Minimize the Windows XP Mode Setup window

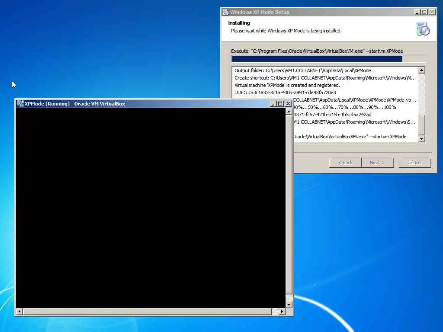[417, 12]
